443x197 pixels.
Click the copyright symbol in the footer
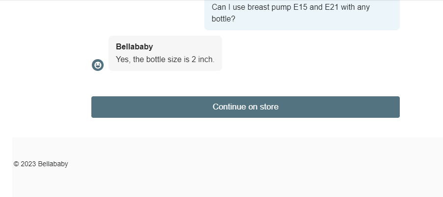coord(16,164)
